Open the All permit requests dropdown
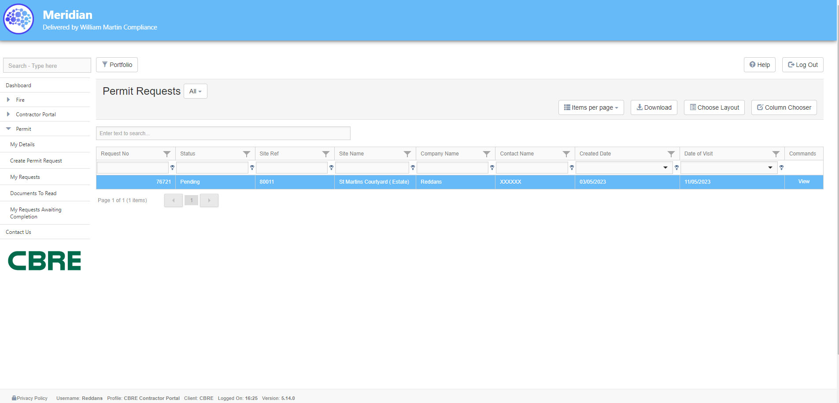 pos(195,91)
